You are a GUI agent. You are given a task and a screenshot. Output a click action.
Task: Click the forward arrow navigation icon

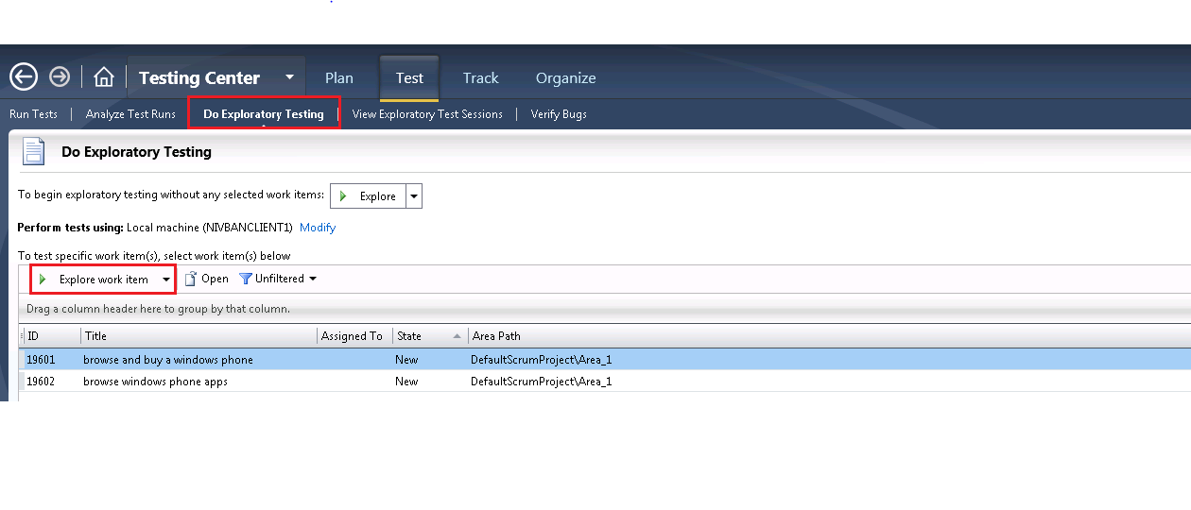pos(60,76)
